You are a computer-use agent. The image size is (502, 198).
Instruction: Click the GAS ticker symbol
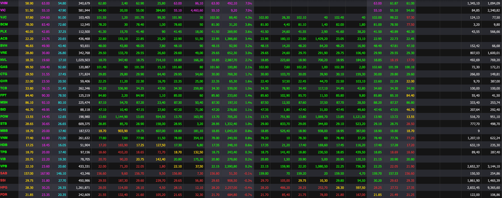coord(4,67)
